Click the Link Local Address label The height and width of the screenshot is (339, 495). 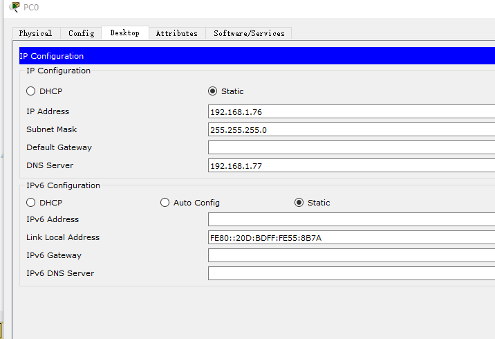63,237
